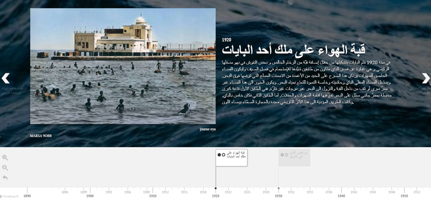Click the 1900 label on the time axis
Image resolution: width=431 pixels, height=206 pixels.
[90, 196]
